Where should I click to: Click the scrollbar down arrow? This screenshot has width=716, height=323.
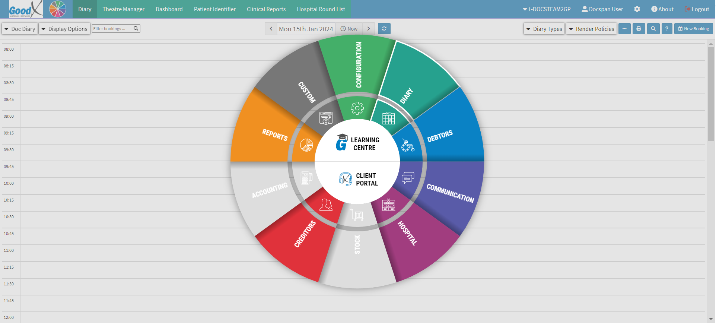coord(711,319)
